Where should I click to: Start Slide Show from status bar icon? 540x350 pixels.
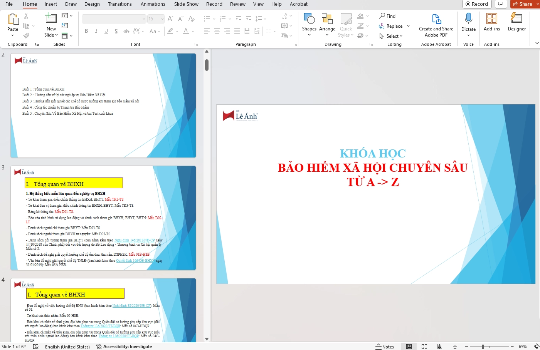click(x=455, y=347)
